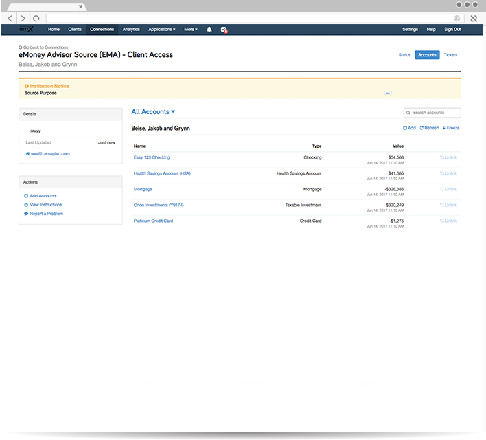Open the Clients menu item
Screen dimensions: 486x440
(75, 29)
